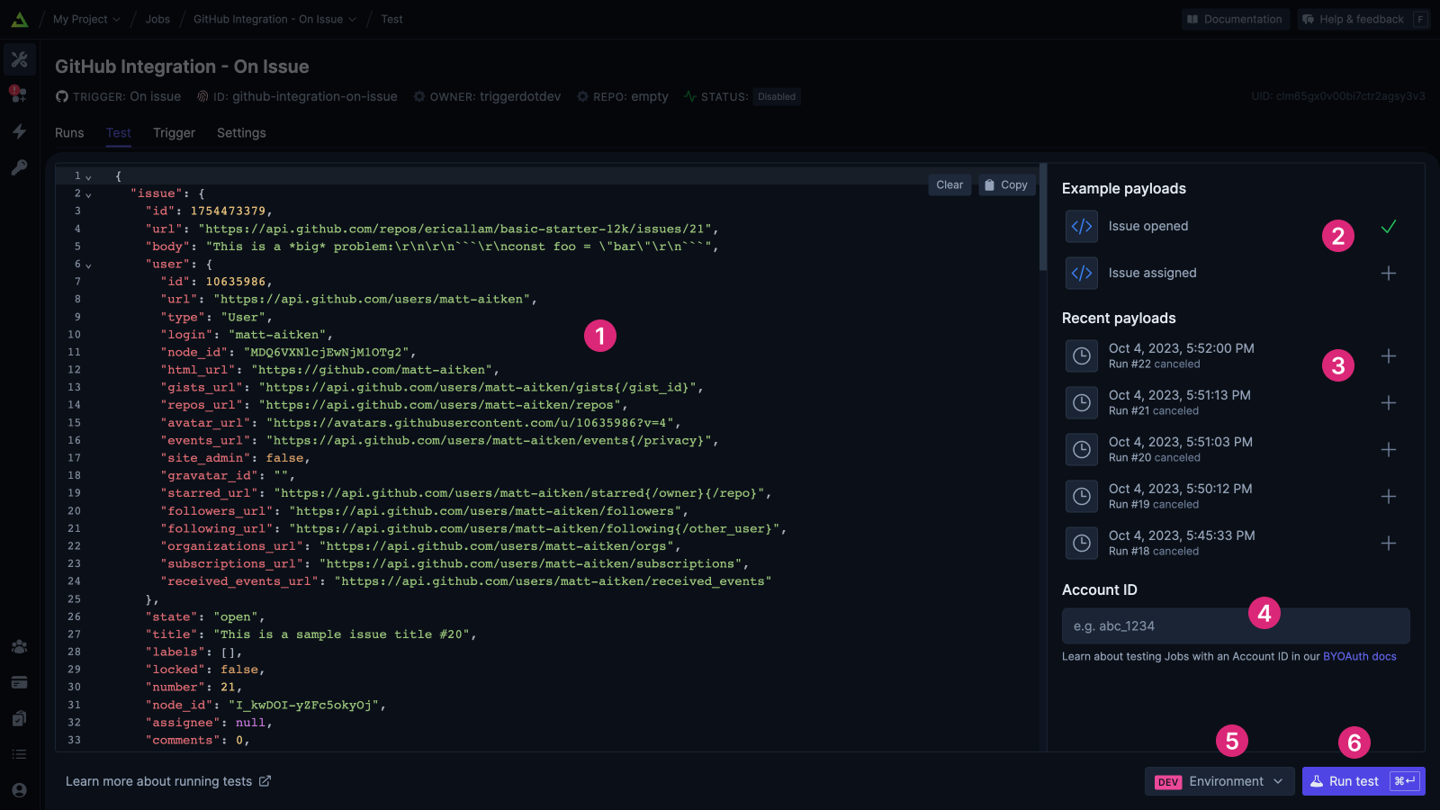Open the My Project dropdown
This screenshot has width=1440, height=810.
point(86,19)
